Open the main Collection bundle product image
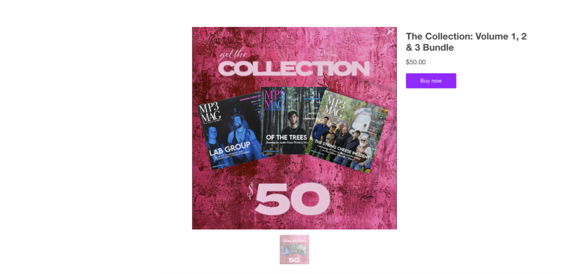 click(x=294, y=128)
